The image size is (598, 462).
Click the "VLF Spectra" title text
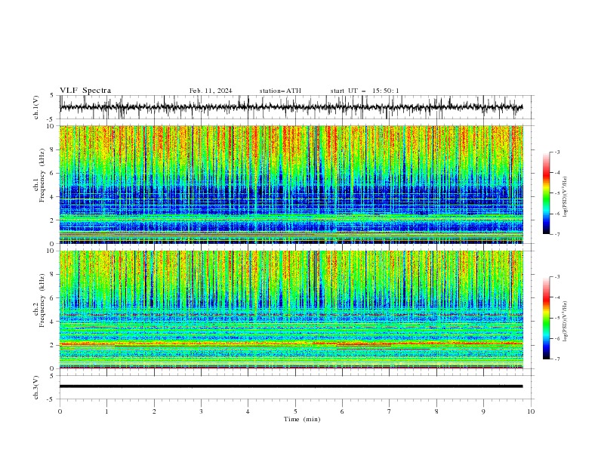pos(85,91)
